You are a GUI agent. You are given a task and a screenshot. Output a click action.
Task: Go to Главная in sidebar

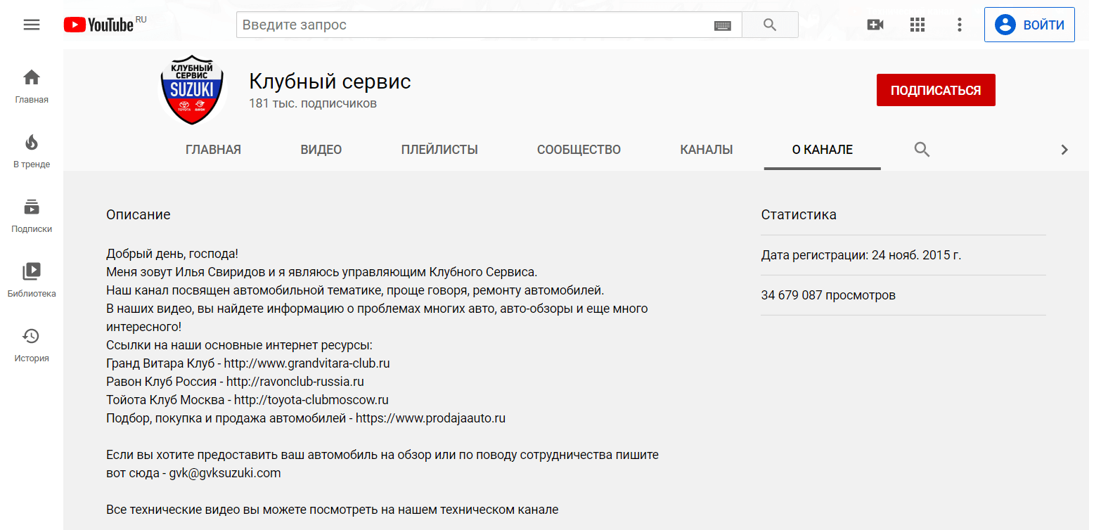(32, 86)
